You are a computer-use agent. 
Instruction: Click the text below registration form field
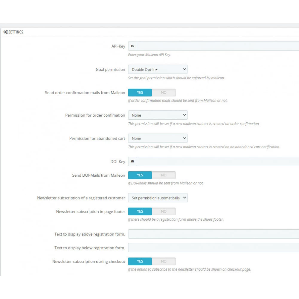click(213, 248)
